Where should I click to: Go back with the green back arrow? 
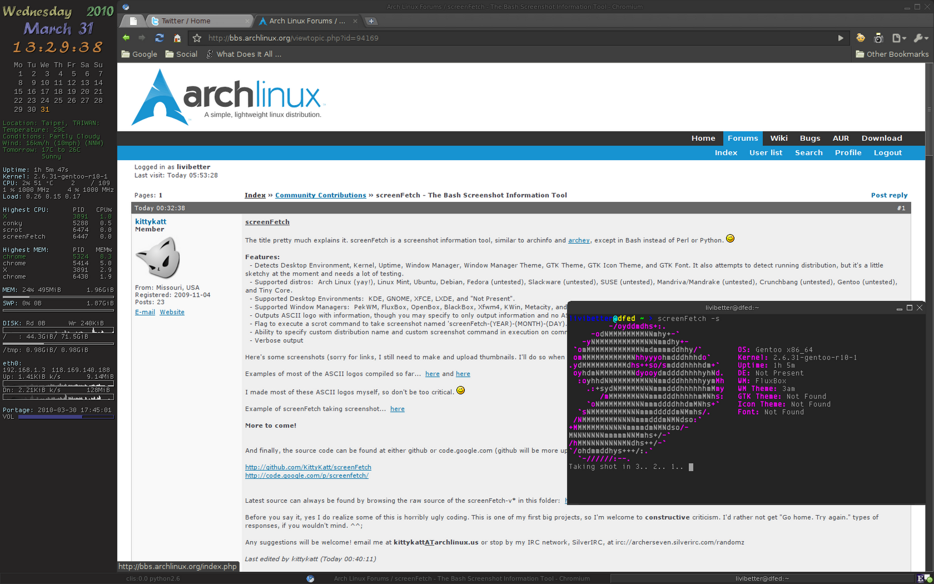(x=126, y=38)
